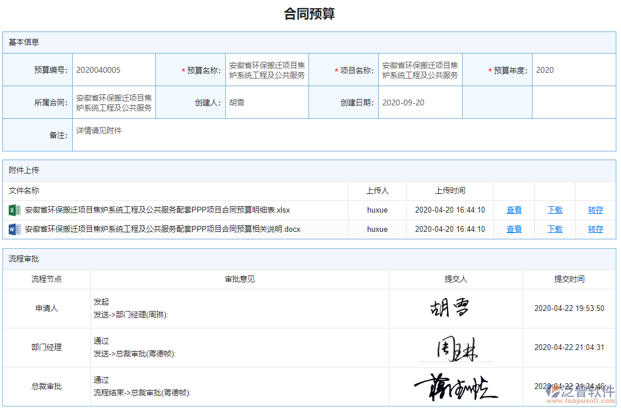Screen dimensions: 621x410
Task: Collapse the 基本信息 section header
Action: [22, 41]
